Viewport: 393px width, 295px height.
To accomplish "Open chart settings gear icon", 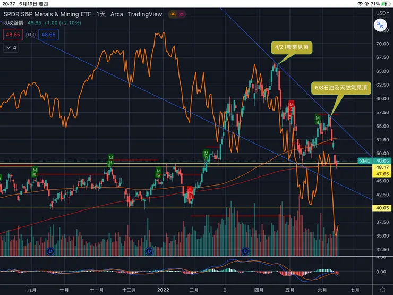I will (383, 290).
